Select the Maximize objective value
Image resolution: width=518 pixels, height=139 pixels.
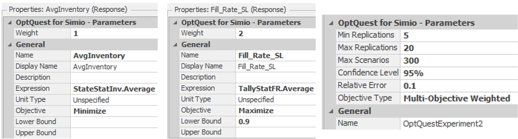275,111
